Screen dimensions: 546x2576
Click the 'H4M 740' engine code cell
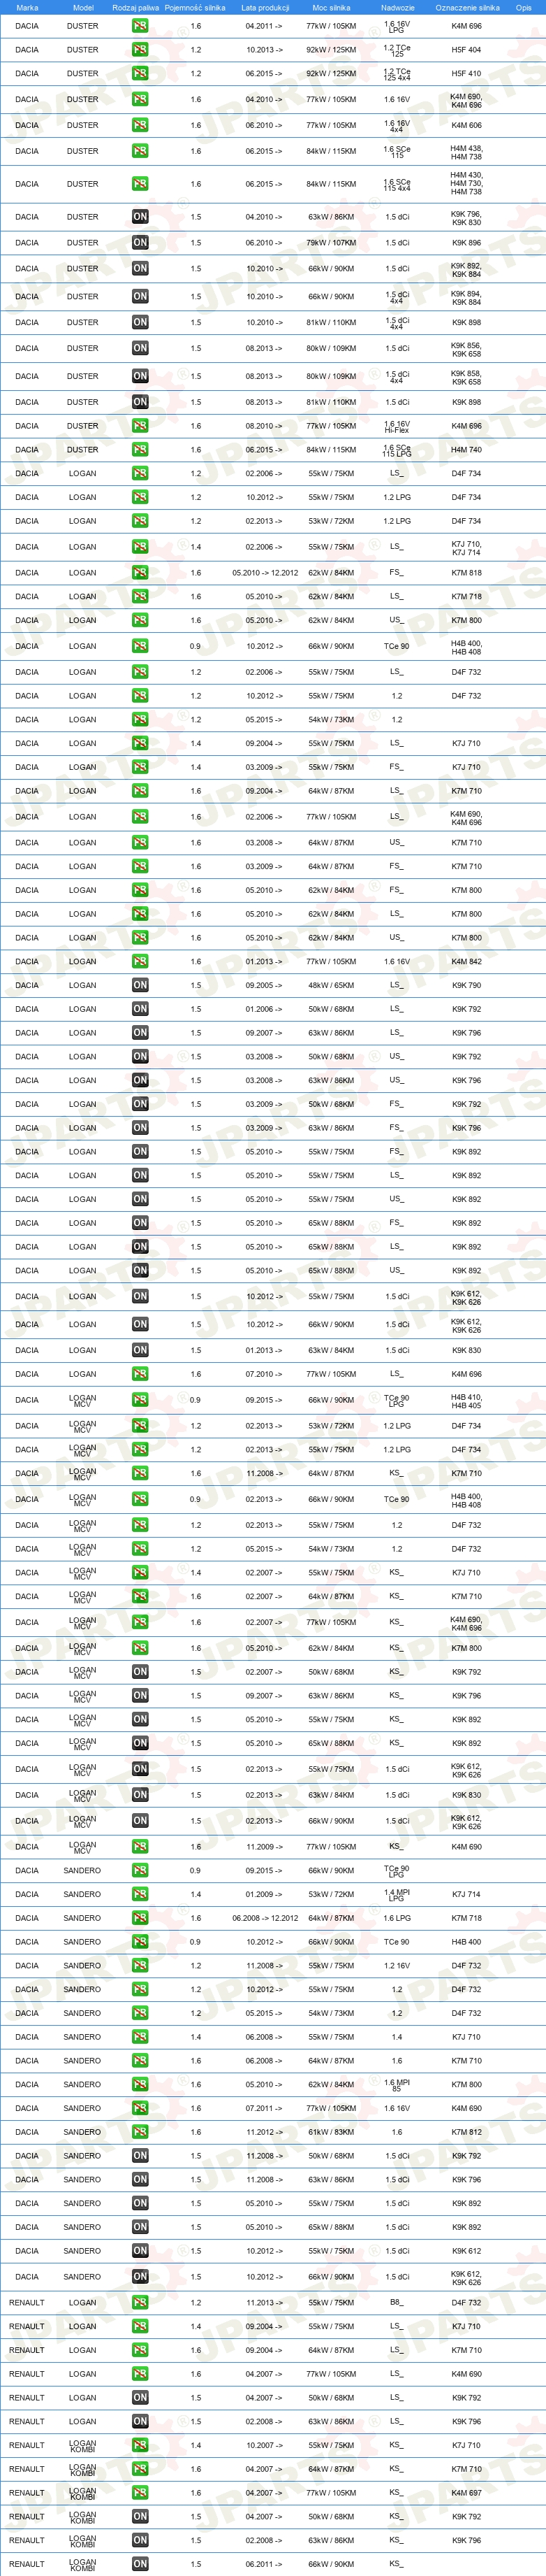(466, 449)
